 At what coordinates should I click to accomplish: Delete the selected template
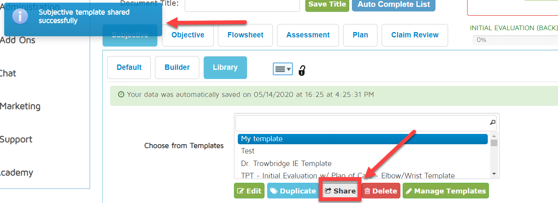tap(381, 191)
